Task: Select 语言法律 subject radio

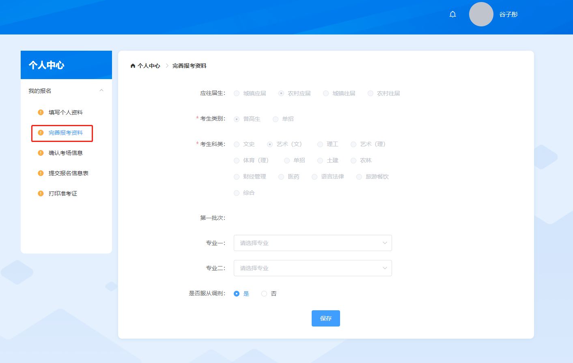Action: (328, 176)
